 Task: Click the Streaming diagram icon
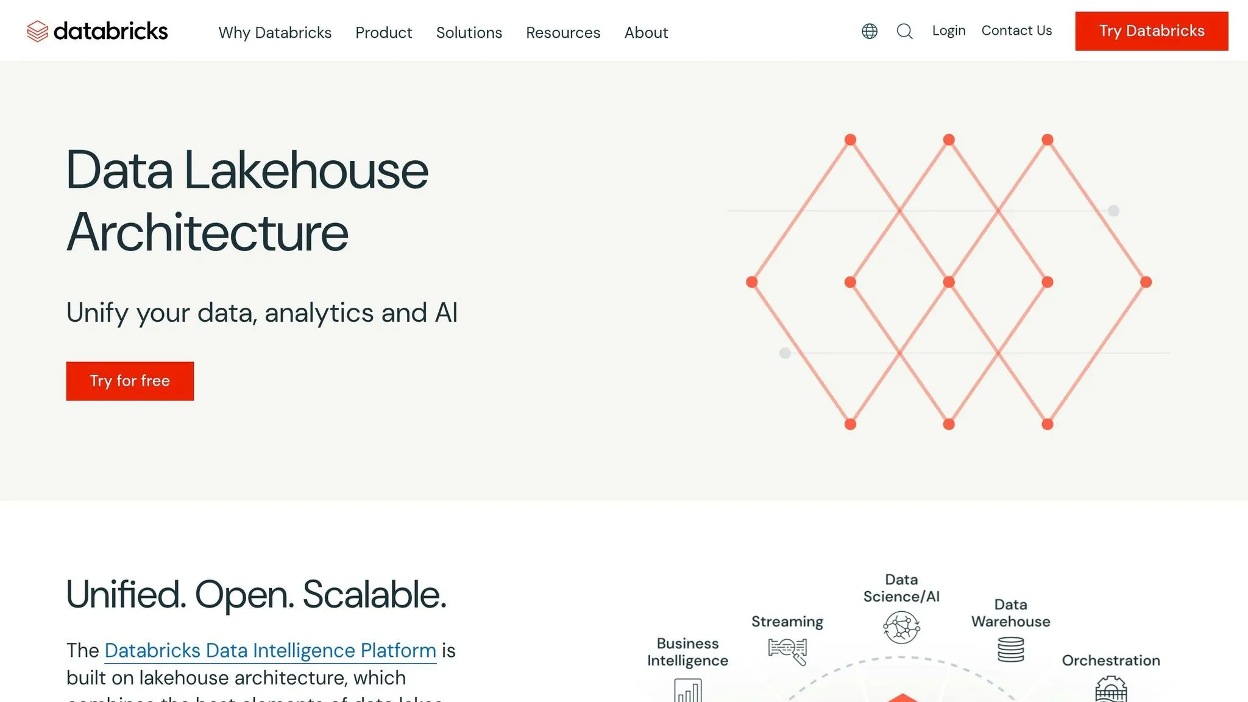click(787, 651)
